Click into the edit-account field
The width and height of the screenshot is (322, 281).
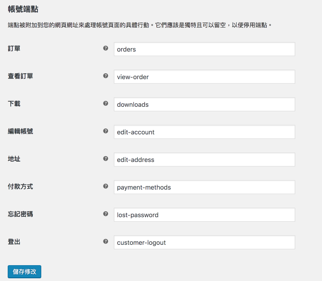tap(205, 132)
